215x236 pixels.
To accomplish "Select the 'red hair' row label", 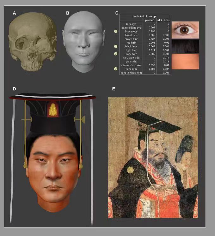I will (x=131, y=43).
